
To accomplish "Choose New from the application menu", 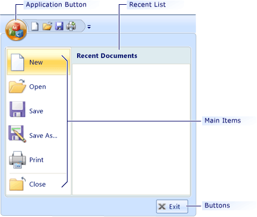I will point(38,62).
